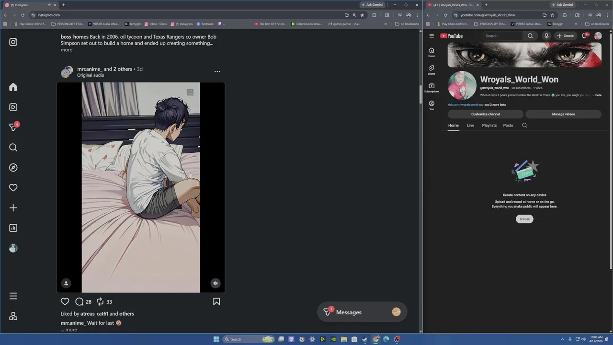Click Ask Gemini in Instagram window
Viewport: 613px width, 345px height.
[372, 5]
